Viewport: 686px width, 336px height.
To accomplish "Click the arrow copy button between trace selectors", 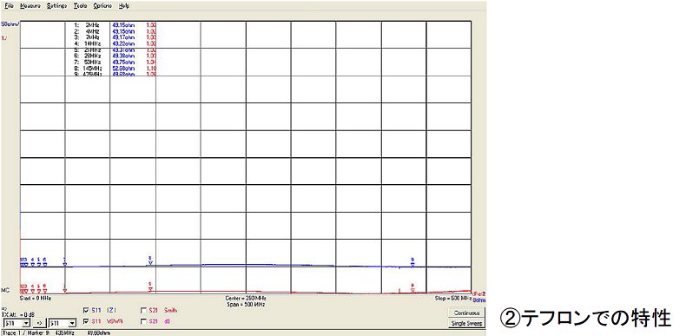I will 39,323.
